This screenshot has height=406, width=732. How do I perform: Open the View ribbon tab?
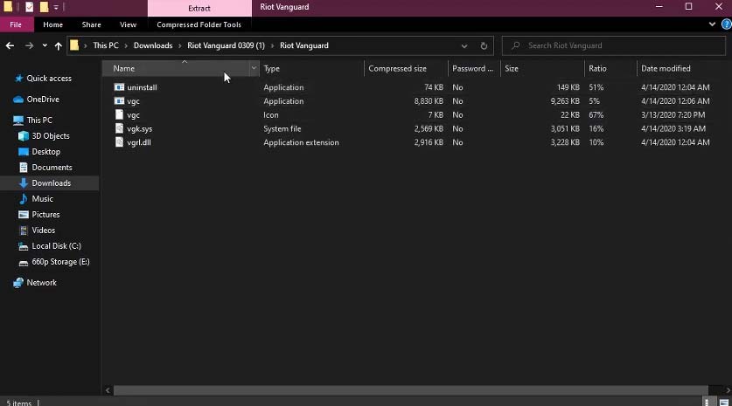[128, 24]
